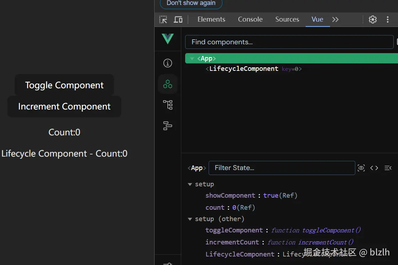Click the collapse-lines icon beside Filter State
398x265 pixels.
tap(388, 168)
